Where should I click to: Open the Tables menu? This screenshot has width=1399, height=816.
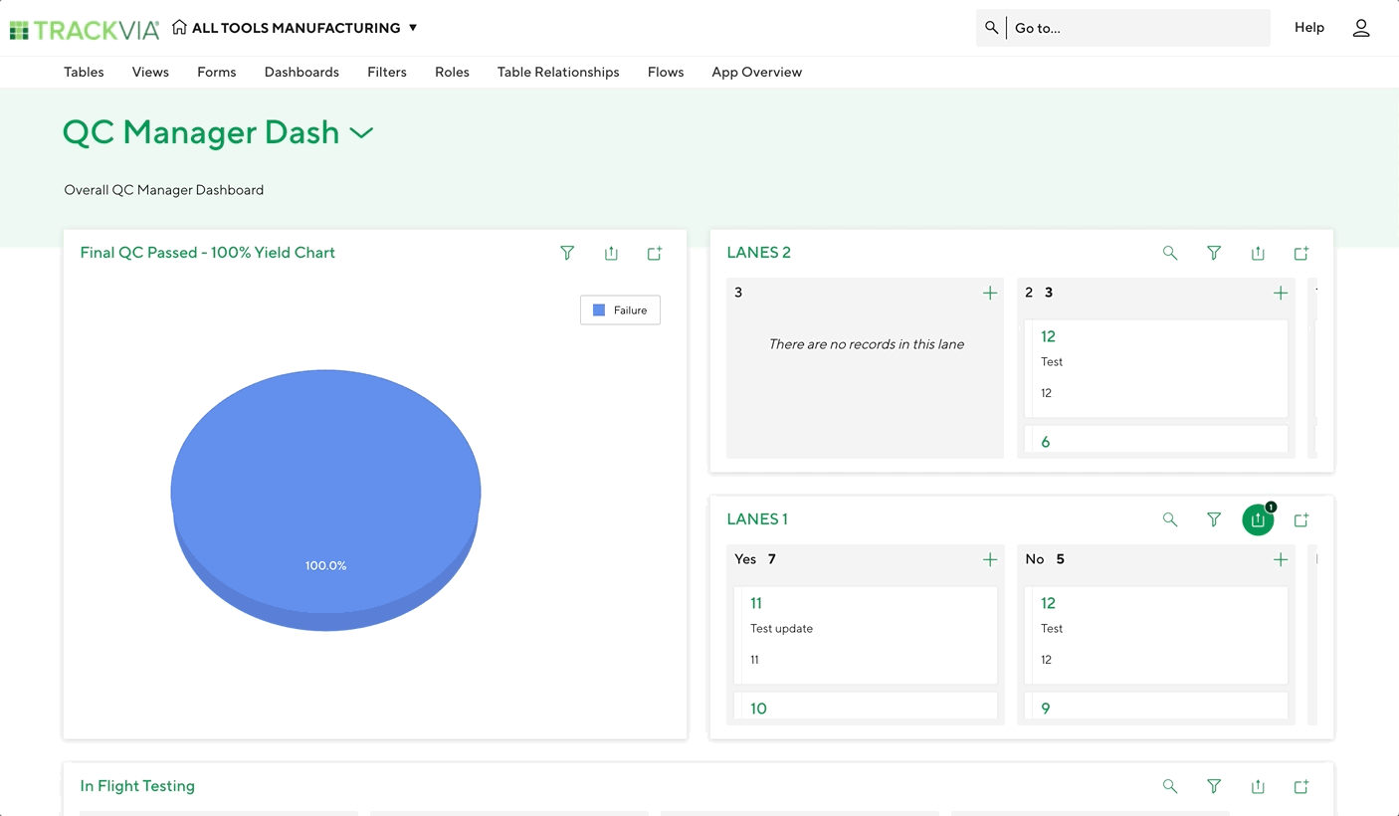[x=84, y=72]
